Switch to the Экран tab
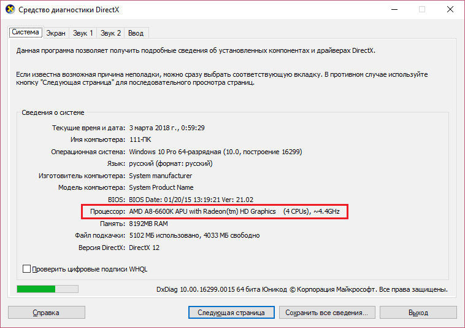 point(56,33)
